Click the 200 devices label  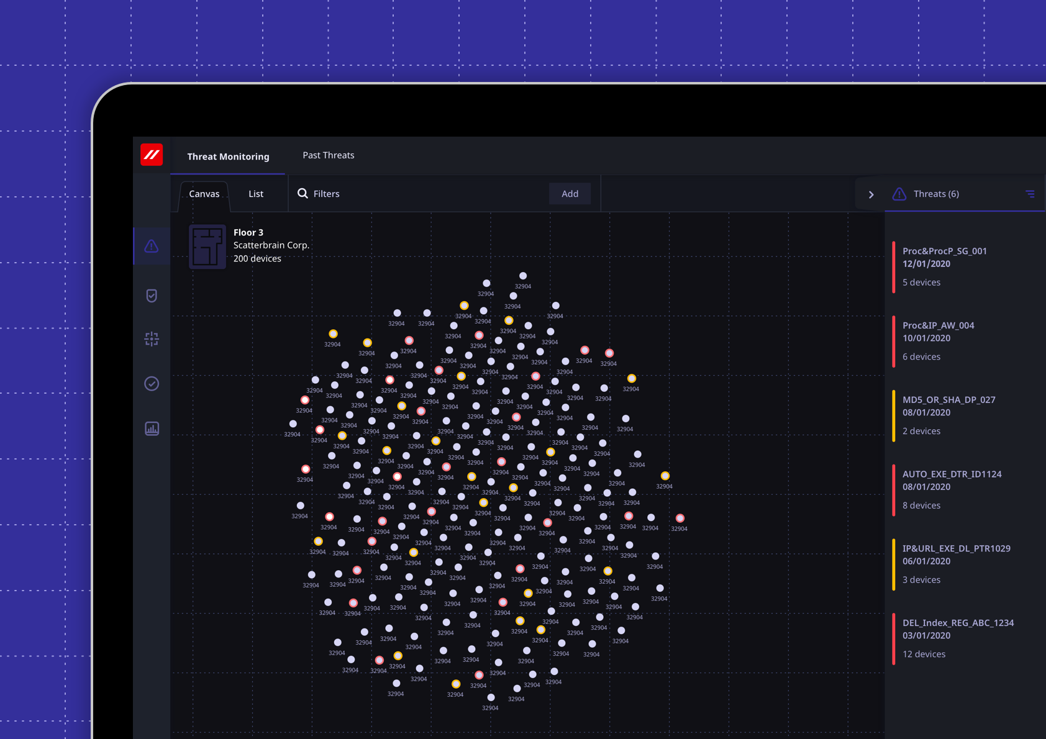pos(257,258)
